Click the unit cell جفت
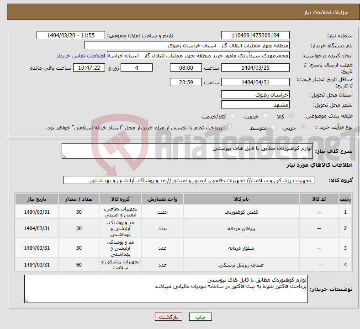This screenshot has height=329, width=360. click(162, 212)
